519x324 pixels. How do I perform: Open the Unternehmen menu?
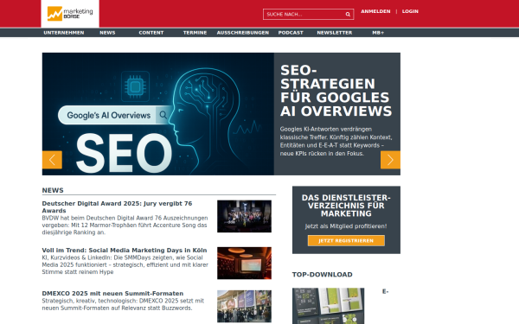(64, 33)
